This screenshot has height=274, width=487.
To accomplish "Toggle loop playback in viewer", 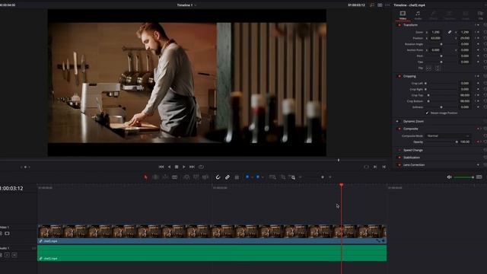I will [x=201, y=167].
